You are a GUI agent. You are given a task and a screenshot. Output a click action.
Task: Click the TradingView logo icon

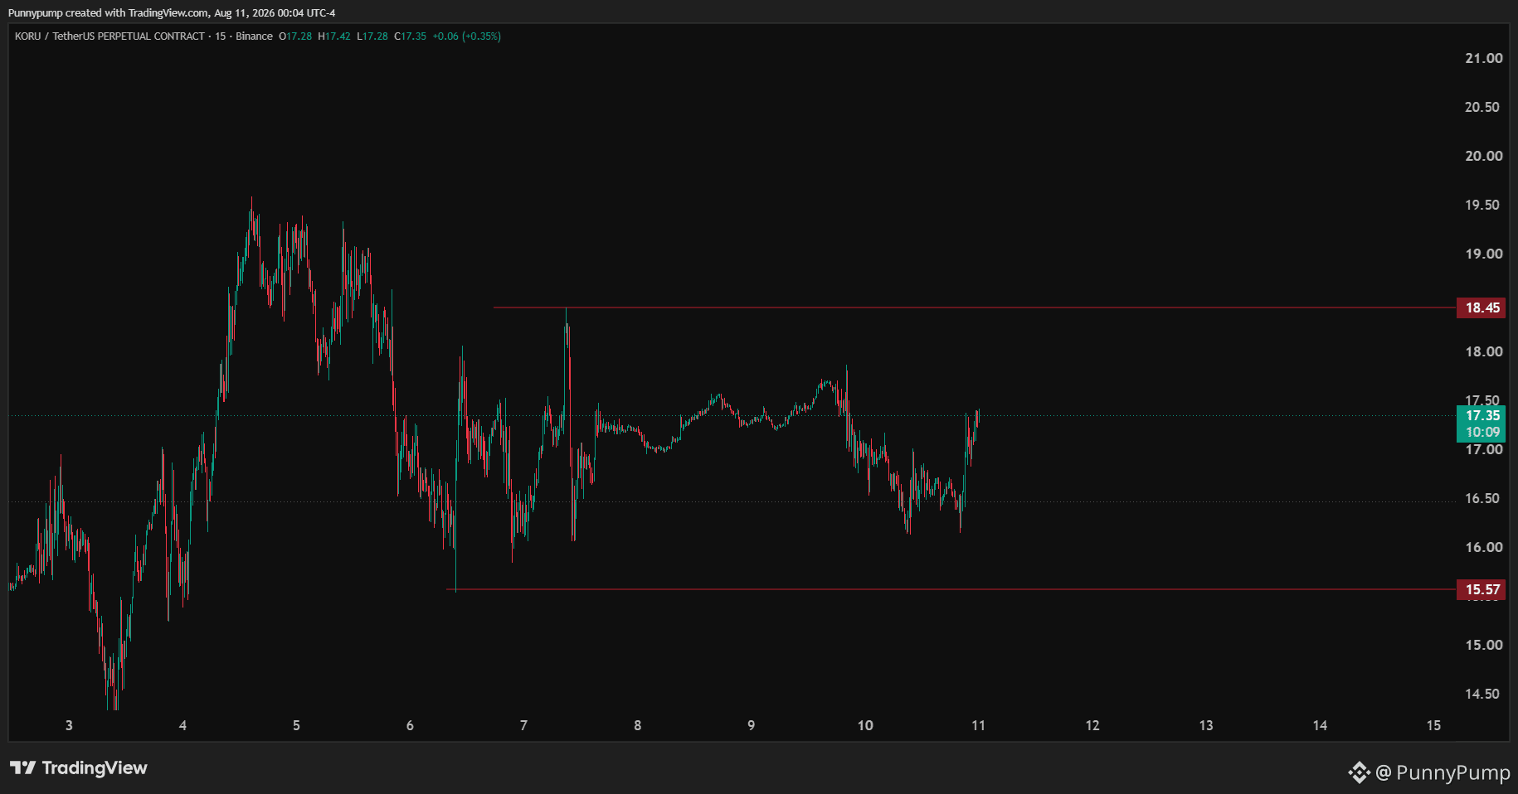click(22, 768)
